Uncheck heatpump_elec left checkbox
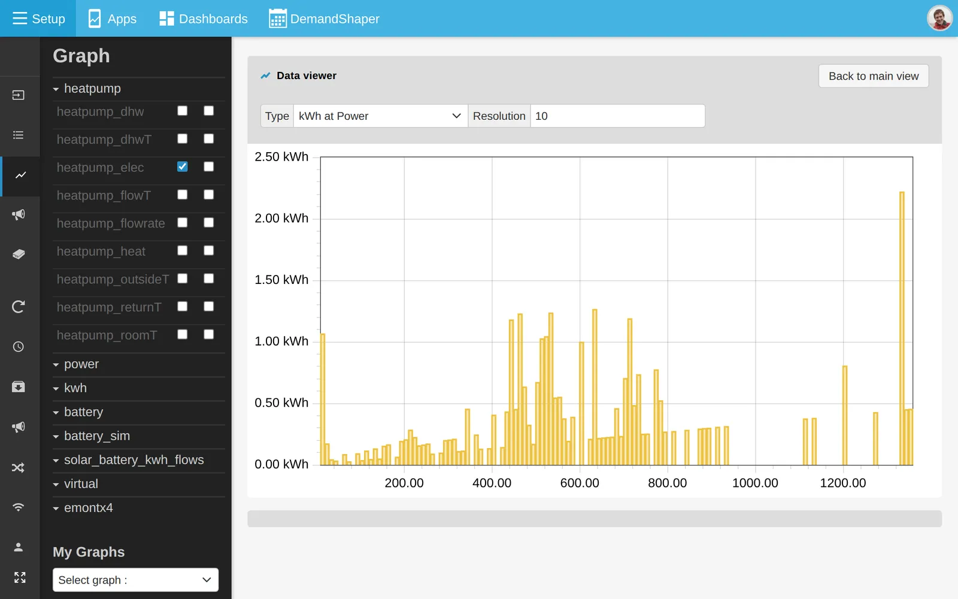The height and width of the screenshot is (599, 958). 183,167
